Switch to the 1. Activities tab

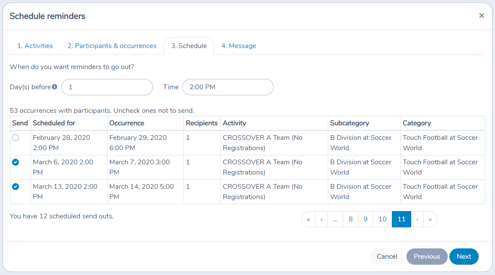[35, 46]
